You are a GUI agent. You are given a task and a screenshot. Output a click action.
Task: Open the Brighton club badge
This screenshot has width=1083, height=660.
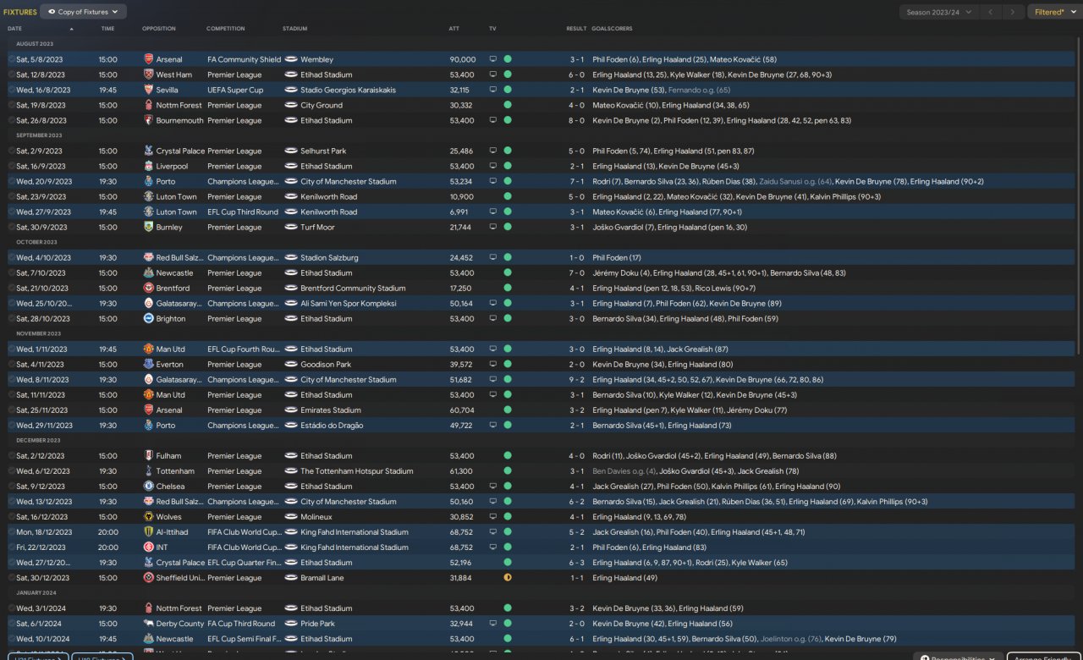click(149, 319)
